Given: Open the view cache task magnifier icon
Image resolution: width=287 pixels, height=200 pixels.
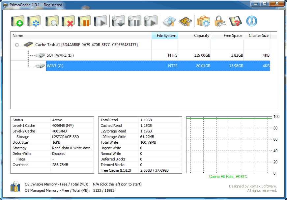Looking at the screenshot, I should 52,21.
